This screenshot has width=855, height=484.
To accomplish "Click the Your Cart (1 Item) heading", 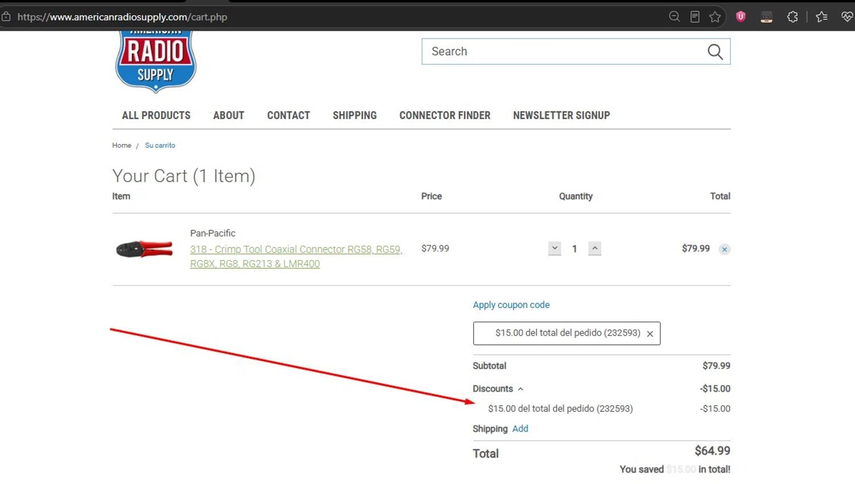I will [184, 176].
